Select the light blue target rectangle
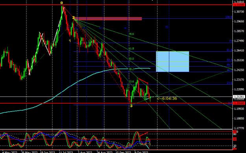 tap(172, 62)
